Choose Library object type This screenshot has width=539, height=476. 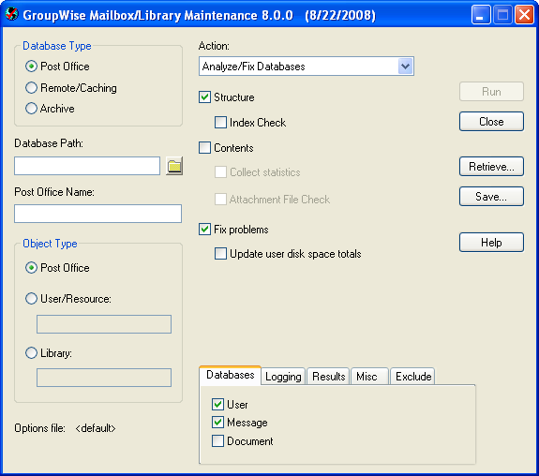tap(31, 352)
